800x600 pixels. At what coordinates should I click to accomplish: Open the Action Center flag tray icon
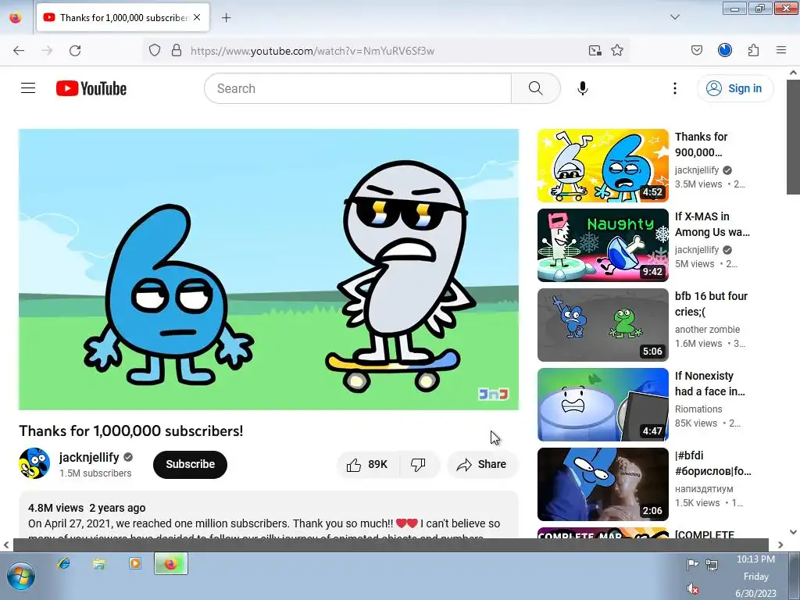tap(692, 565)
